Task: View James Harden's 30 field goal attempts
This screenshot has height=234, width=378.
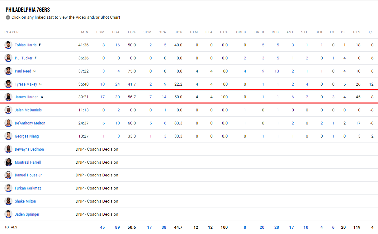Action: coord(117,97)
